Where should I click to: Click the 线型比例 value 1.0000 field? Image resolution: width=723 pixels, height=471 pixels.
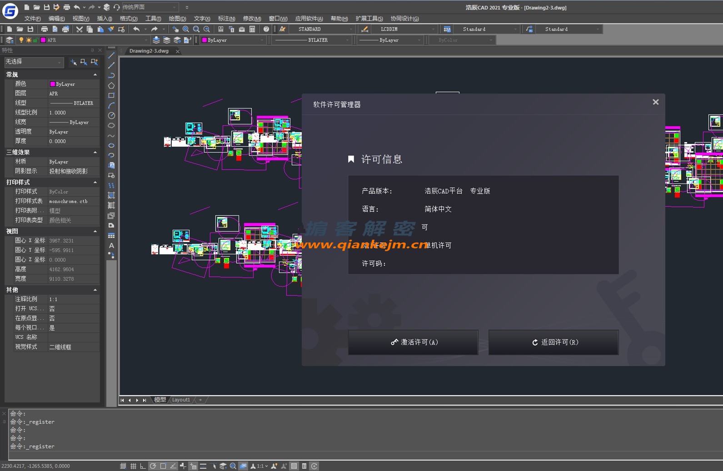tap(74, 113)
